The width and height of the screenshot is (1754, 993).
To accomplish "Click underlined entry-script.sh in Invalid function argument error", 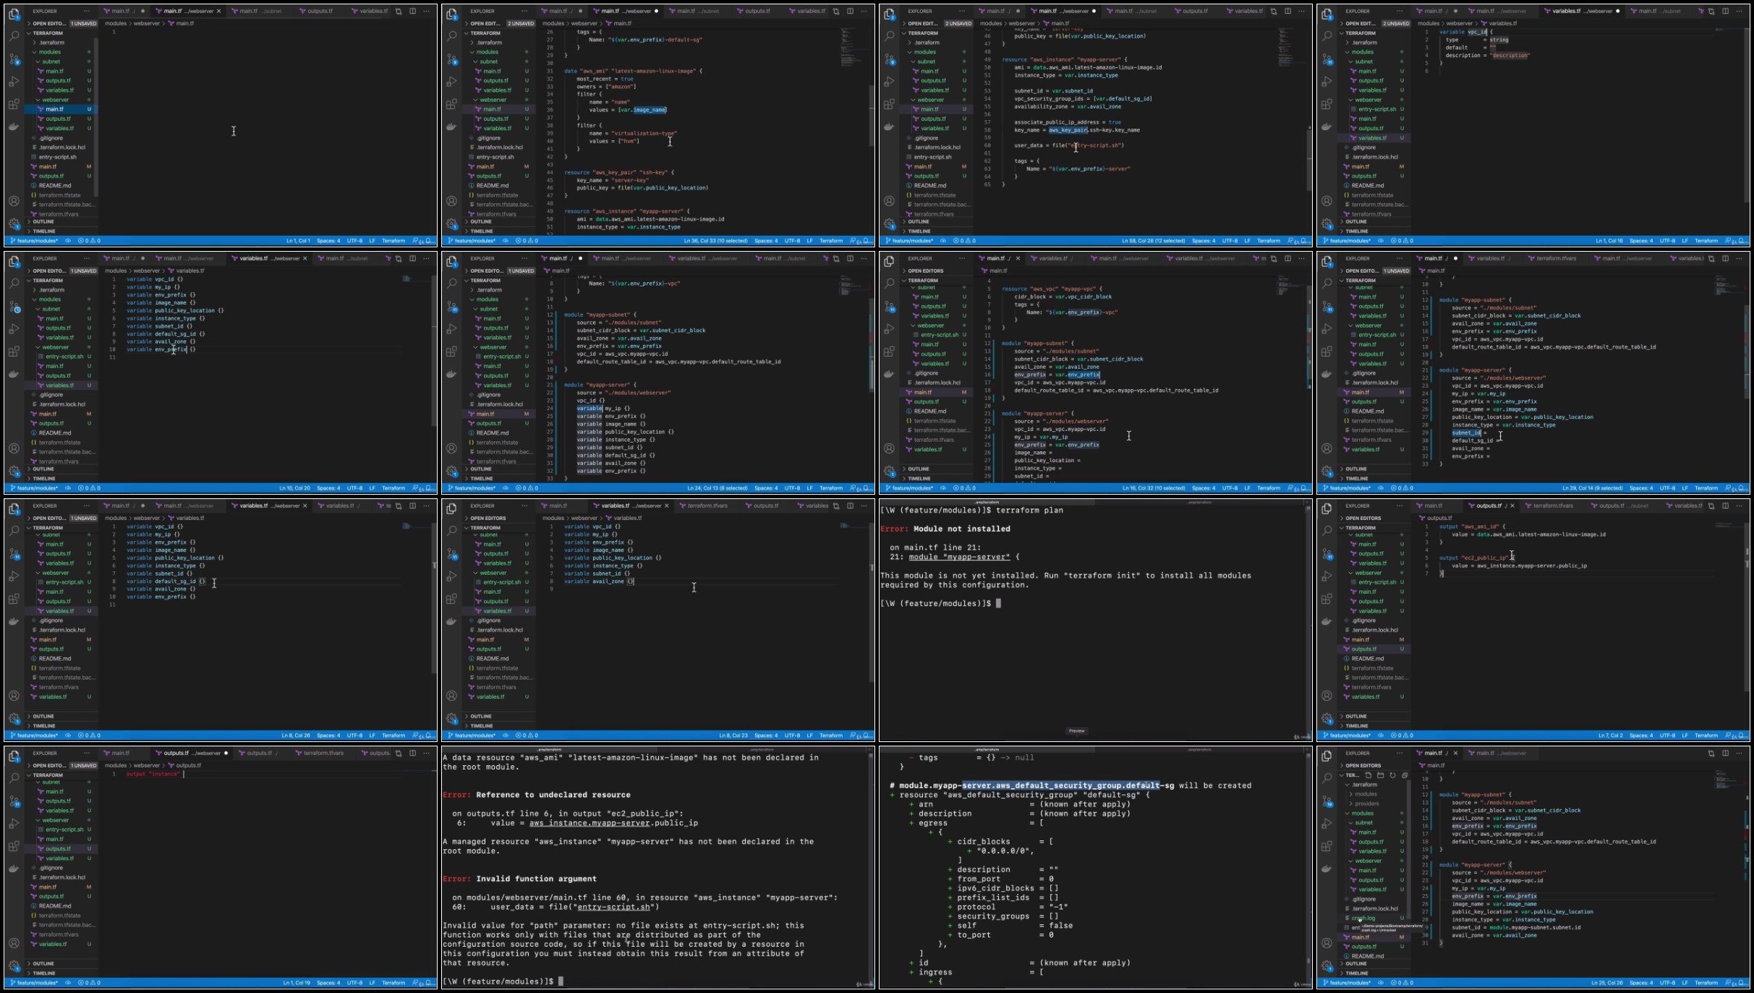I will (613, 907).
